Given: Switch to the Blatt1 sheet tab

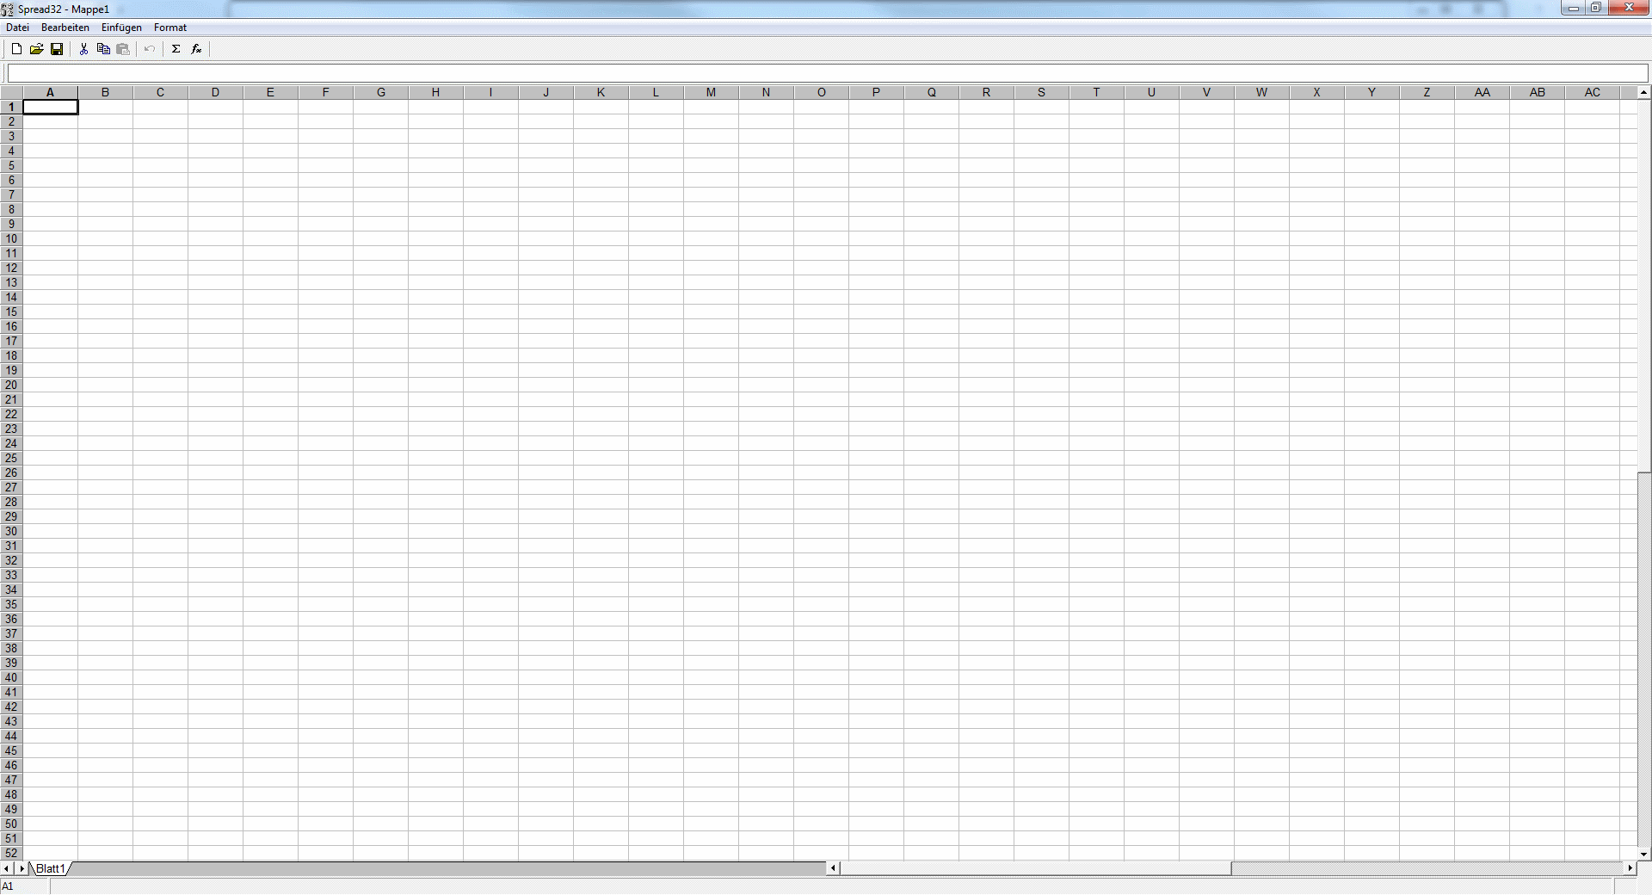Looking at the screenshot, I should click(x=51, y=868).
